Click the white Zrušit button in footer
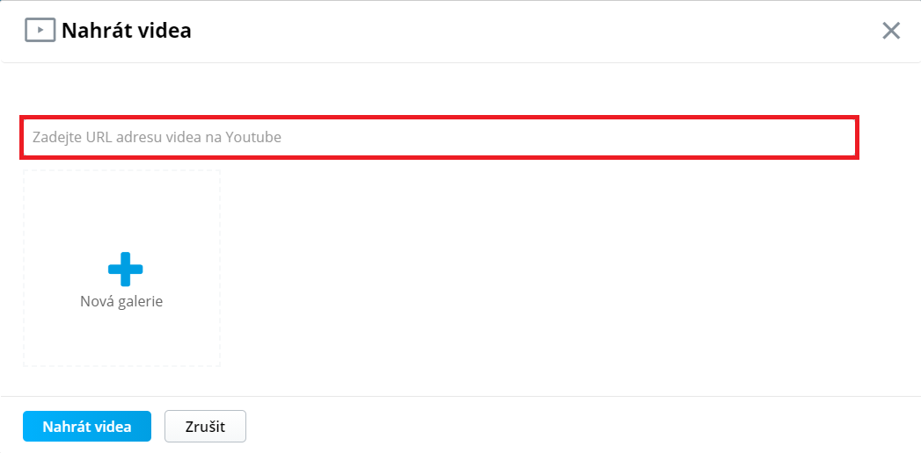Viewport: 921px width, 453px height. (205, 426)
